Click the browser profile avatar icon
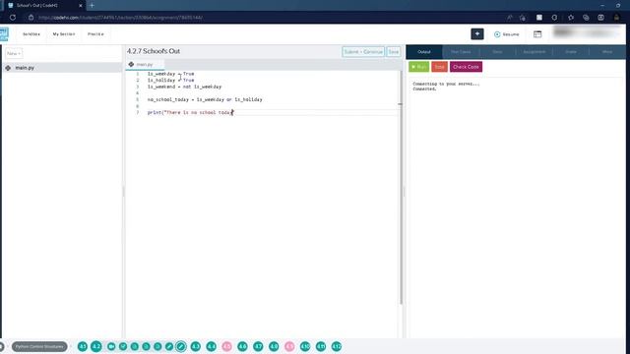Screen dimensions: 630x354 pos(616,18)
